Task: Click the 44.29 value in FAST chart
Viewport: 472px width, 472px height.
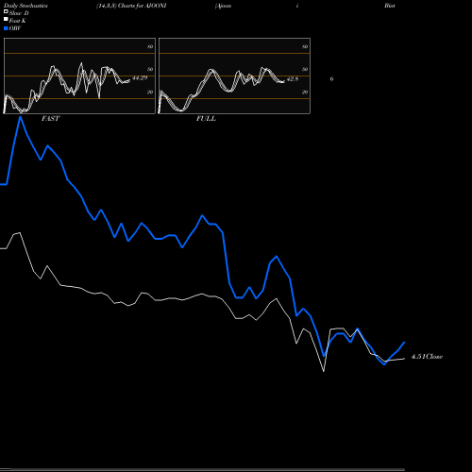Action: click(140, 78)
